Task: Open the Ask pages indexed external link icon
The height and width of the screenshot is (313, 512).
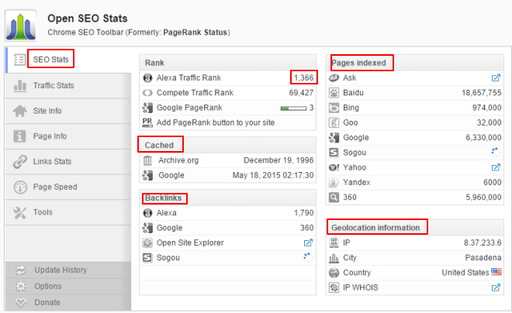Action: pos(496,77)
